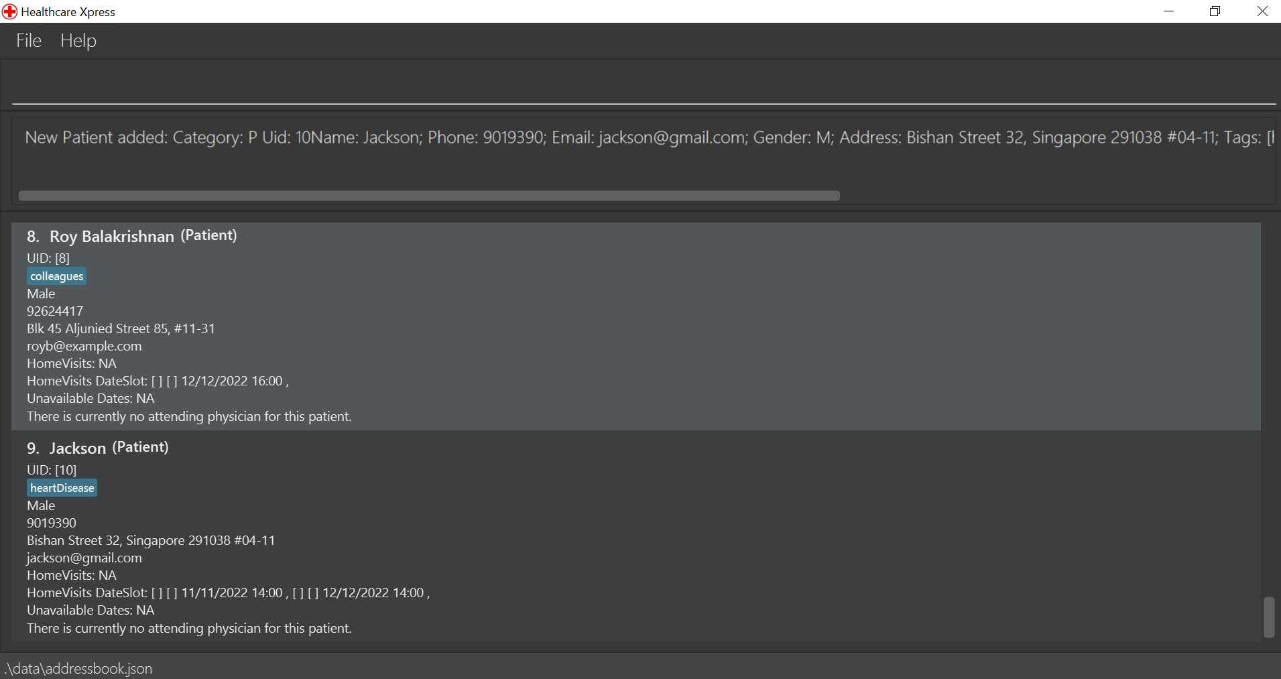The image size is (1281, 679).
Task: Click Jackson's no attending physician message
Action: click(x=189, y=628)
